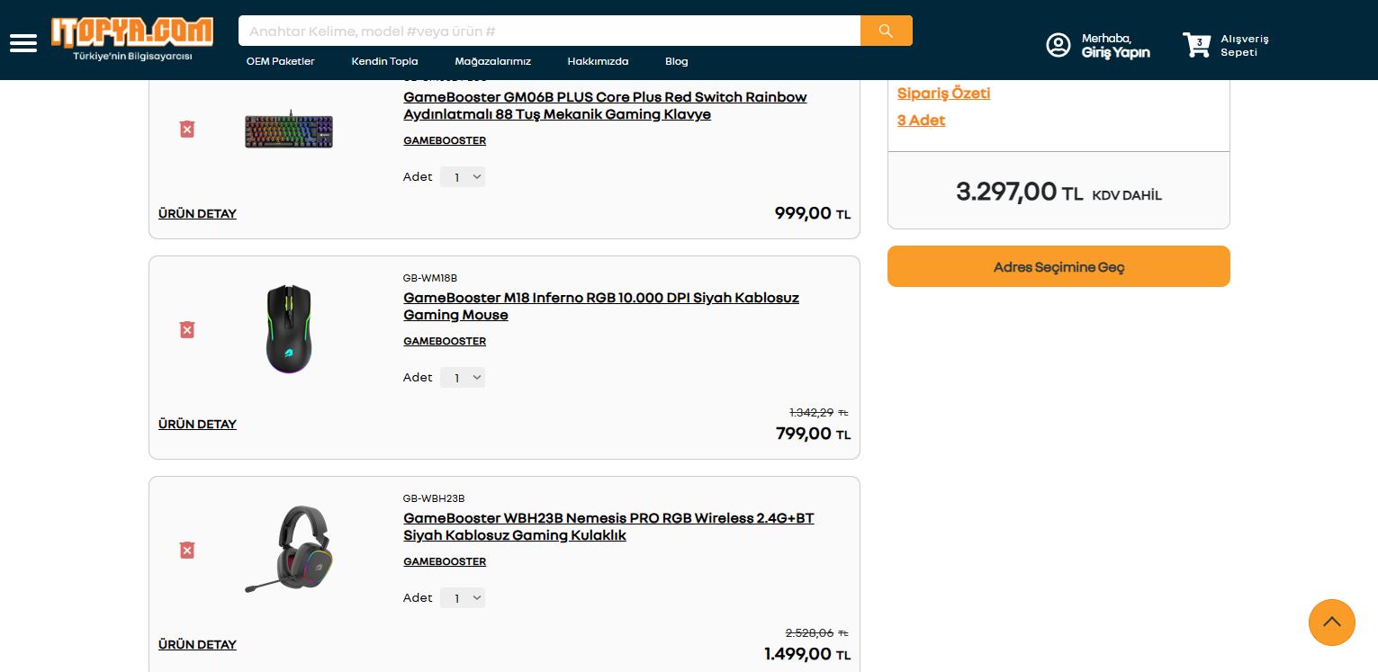
Task: Remove the WBH23B Nemesis headset from cart
Action: (x=187, y=551)
